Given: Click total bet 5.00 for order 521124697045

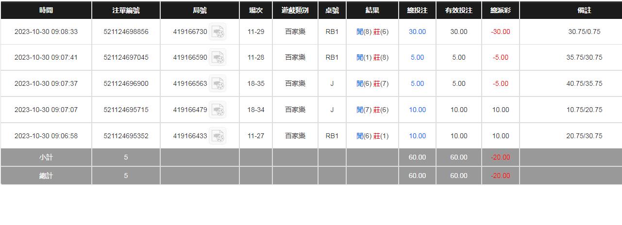Looking at the screenshot, I should click(417, 57).
